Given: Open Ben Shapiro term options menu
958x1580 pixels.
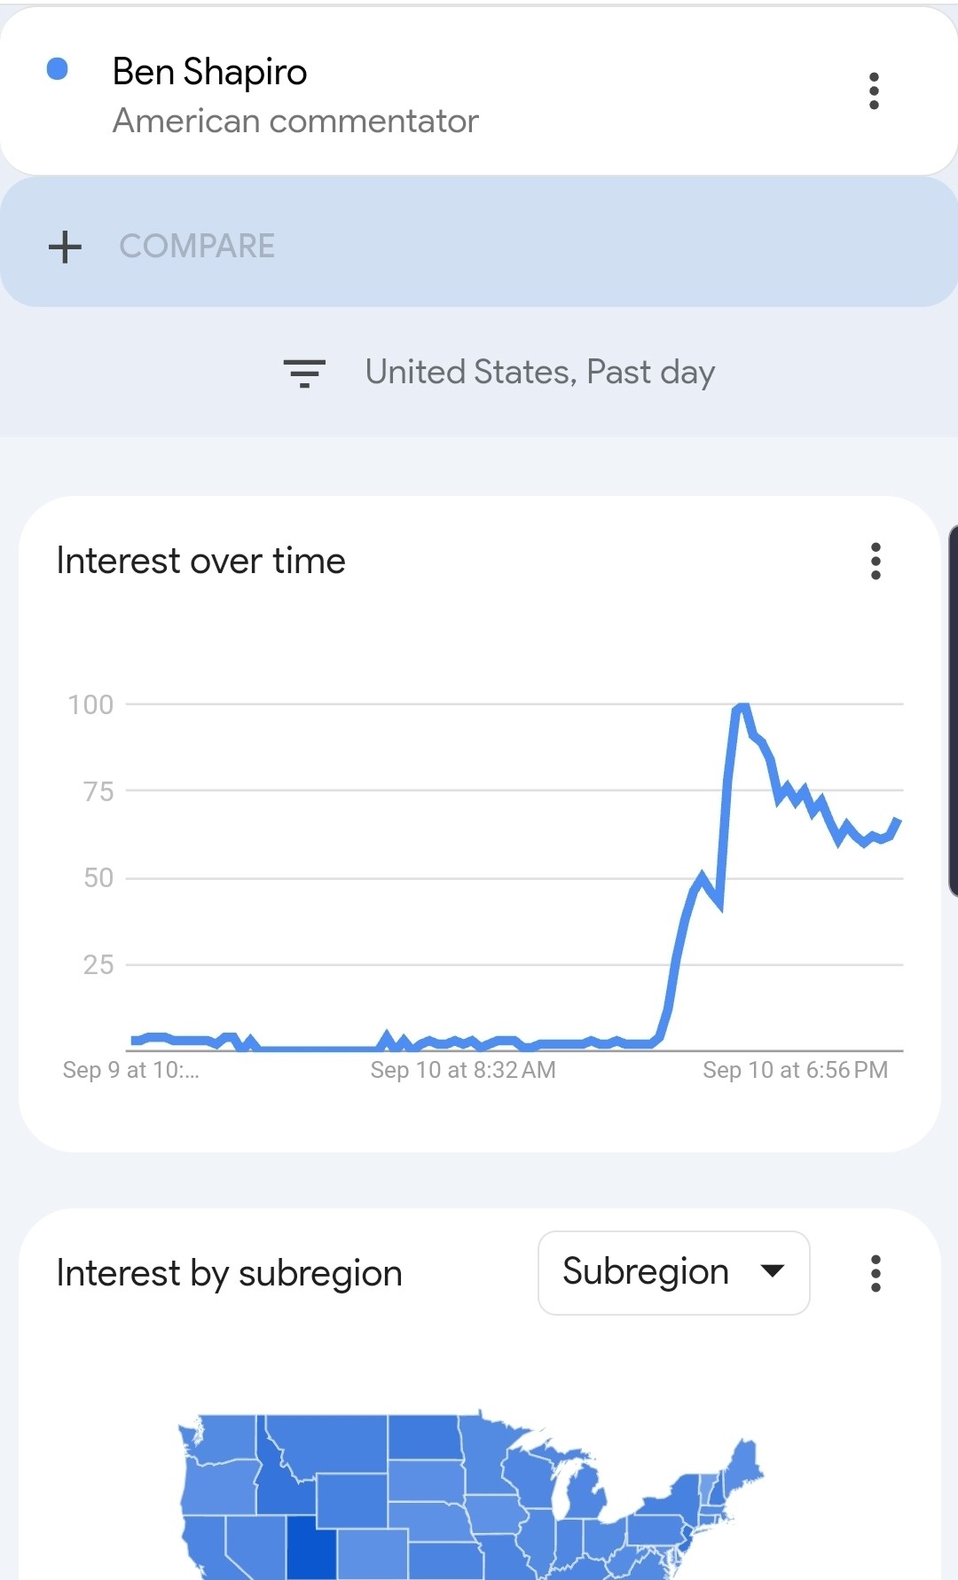Looking at the screenshot, I should click(874, 90).
